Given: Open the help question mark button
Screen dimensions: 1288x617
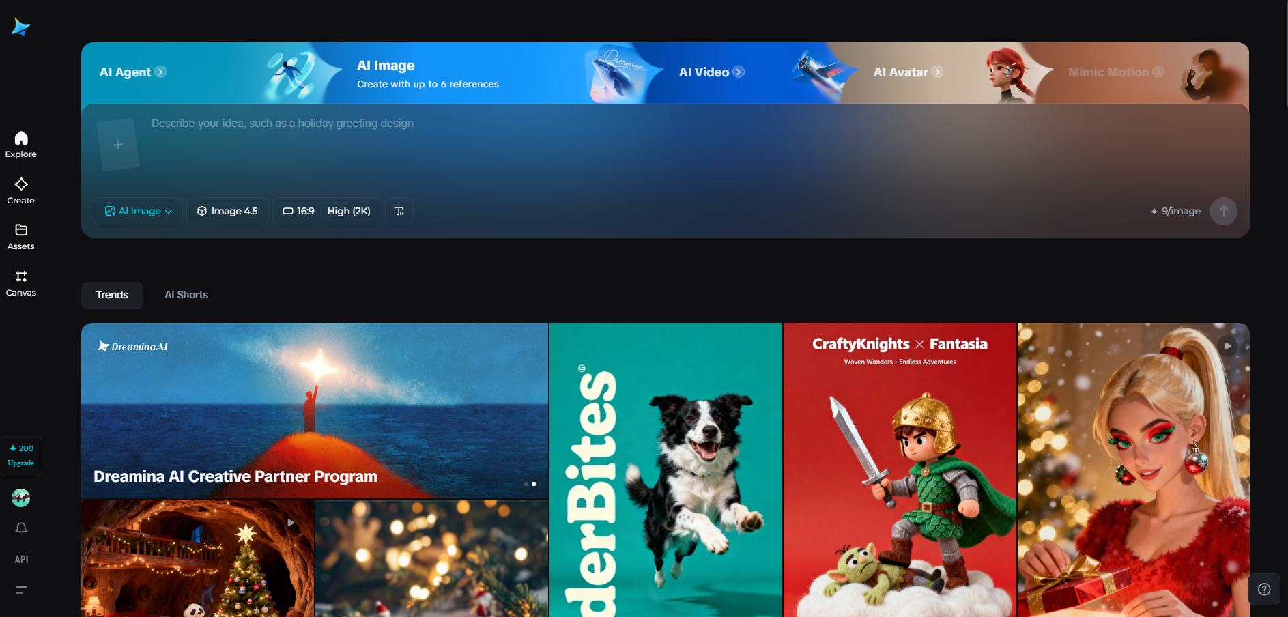Looking at the screenshot, I should 1264,589.
